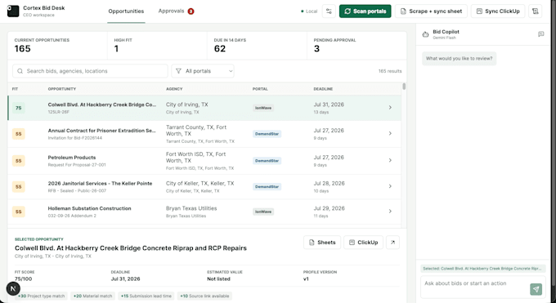Screen dimensions: 556x303
Task: Click fit badge of Holleman Substation row
Action: (19, 212)
